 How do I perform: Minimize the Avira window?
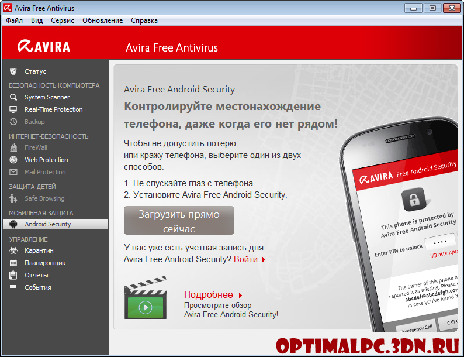(x=413, y=8)
